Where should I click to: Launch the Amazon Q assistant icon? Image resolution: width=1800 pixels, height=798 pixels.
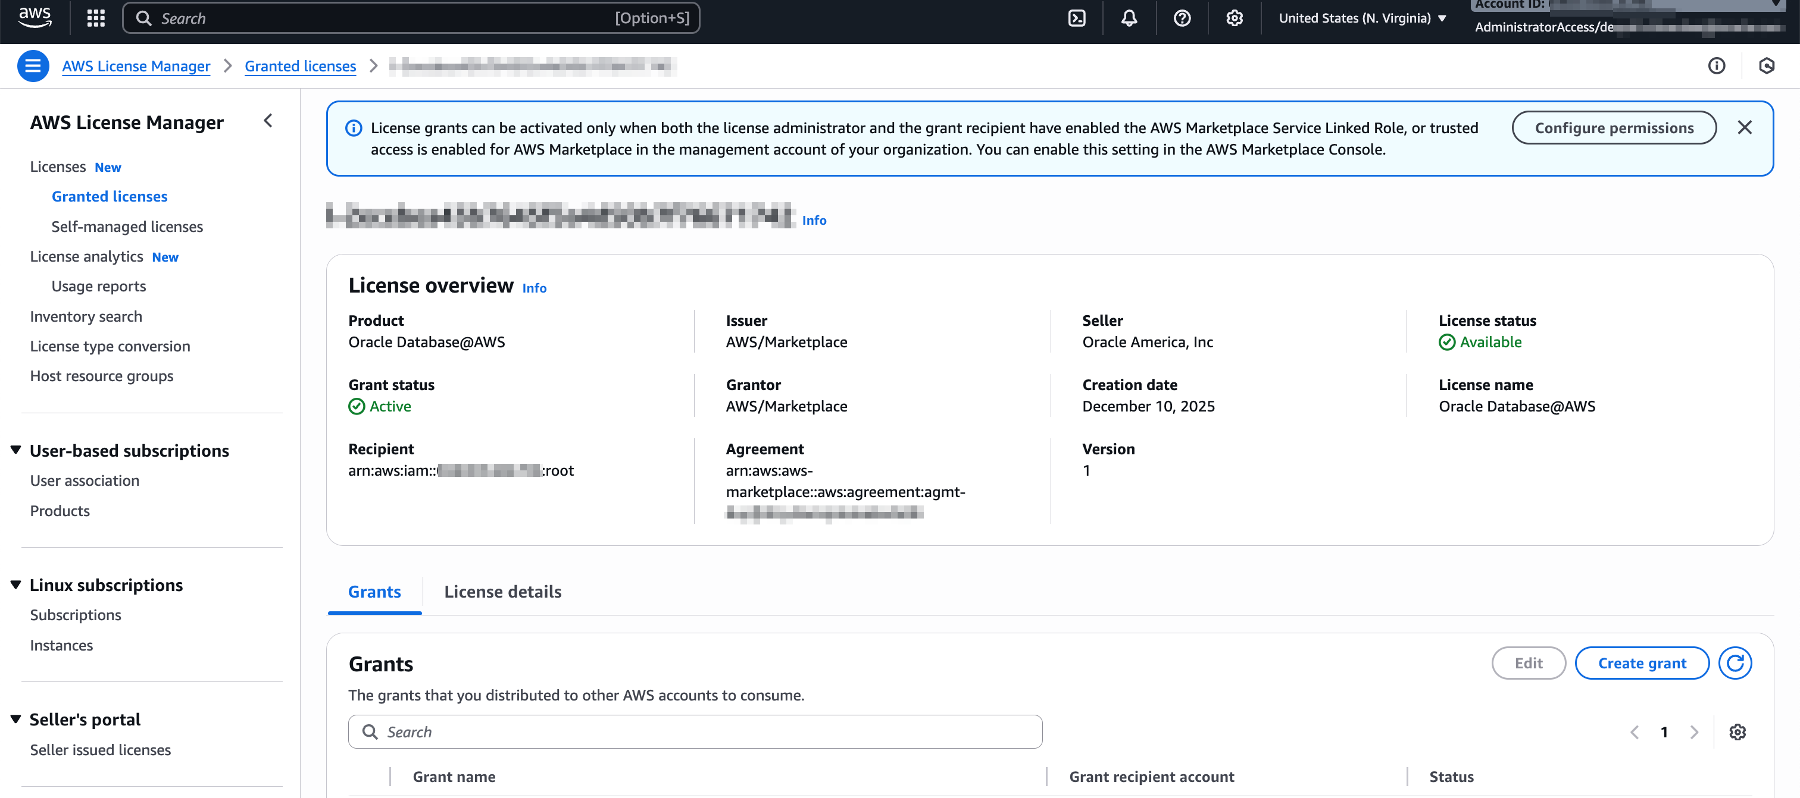pyautogui.click(x=1767, y=65)
